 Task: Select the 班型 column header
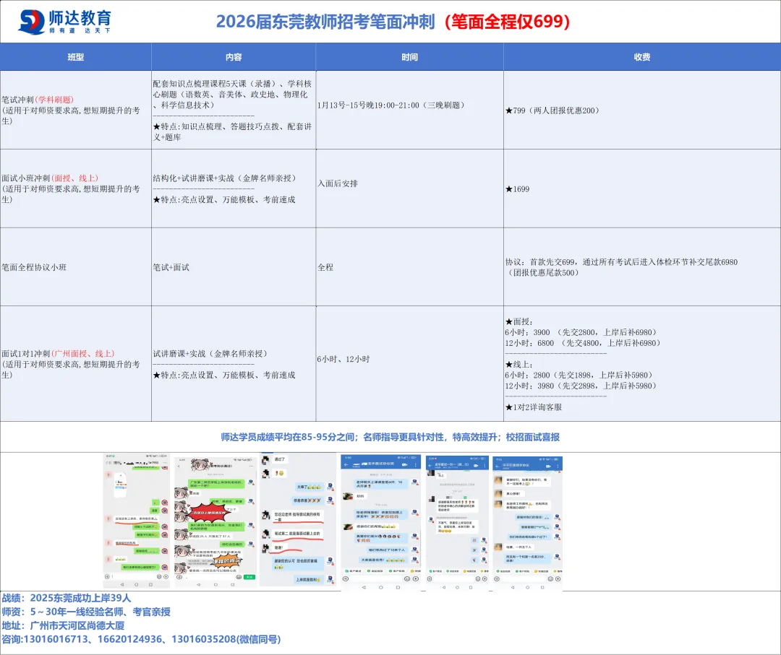pos(76,57)
